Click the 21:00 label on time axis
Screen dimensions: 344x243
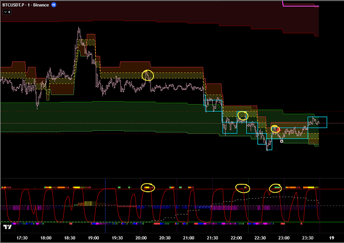(x=188, y=238)
